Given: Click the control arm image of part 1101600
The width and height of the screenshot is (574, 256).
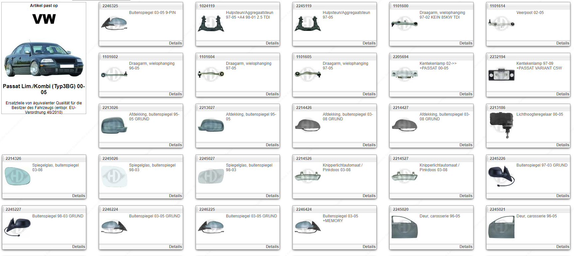Looking at the screenshot, I should pos(404,24).
